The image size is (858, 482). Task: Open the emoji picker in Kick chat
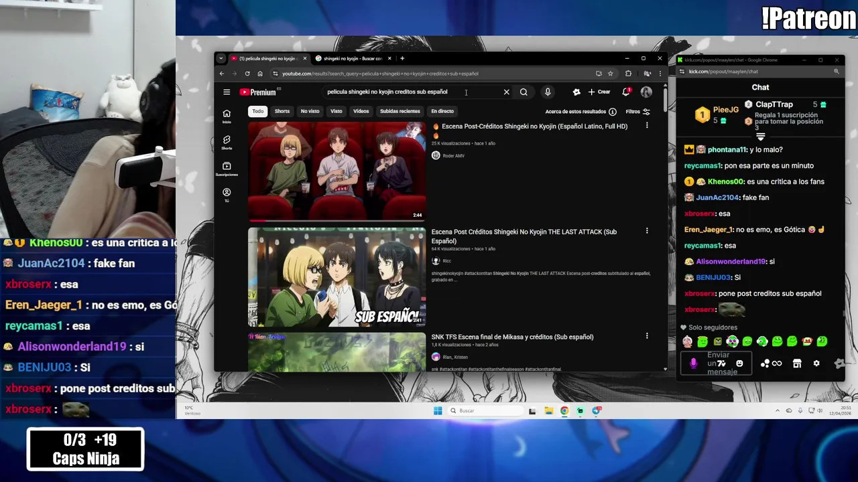coord(739,364)
